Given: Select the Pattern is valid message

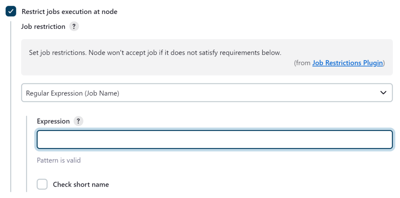Looking at the screenshot, I should (59, 160).
